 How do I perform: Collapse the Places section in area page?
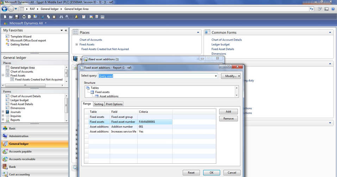198,32
